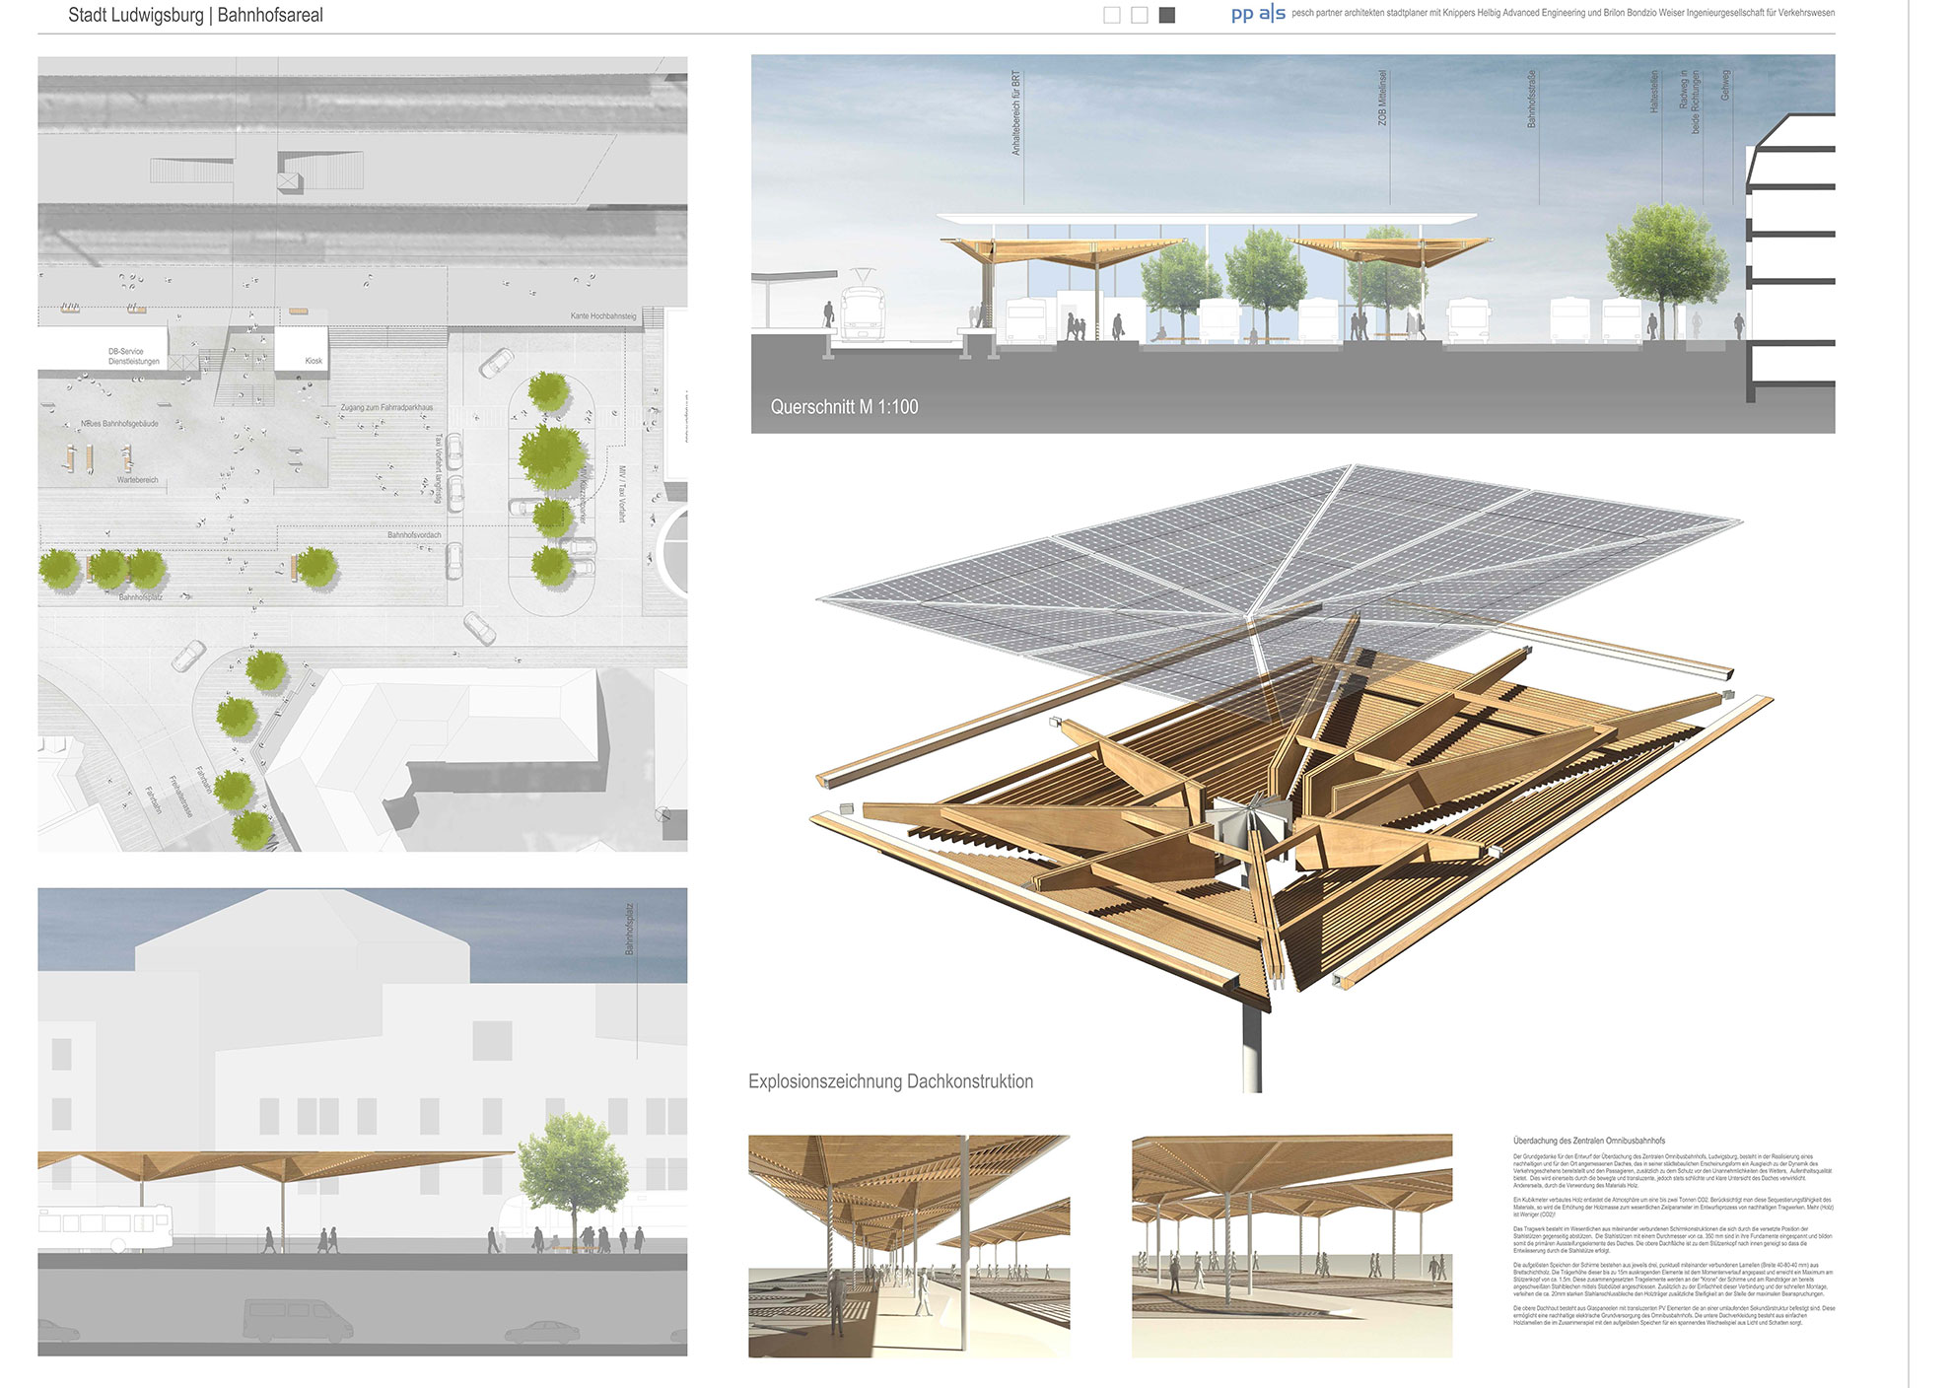Click the "Überdachung des Zentralen Omnibusbahnhofs" heading
Image resolution: width=1951 pixels, height=1388 pixels.
pyautogui.click(x=1589, y=1141)
